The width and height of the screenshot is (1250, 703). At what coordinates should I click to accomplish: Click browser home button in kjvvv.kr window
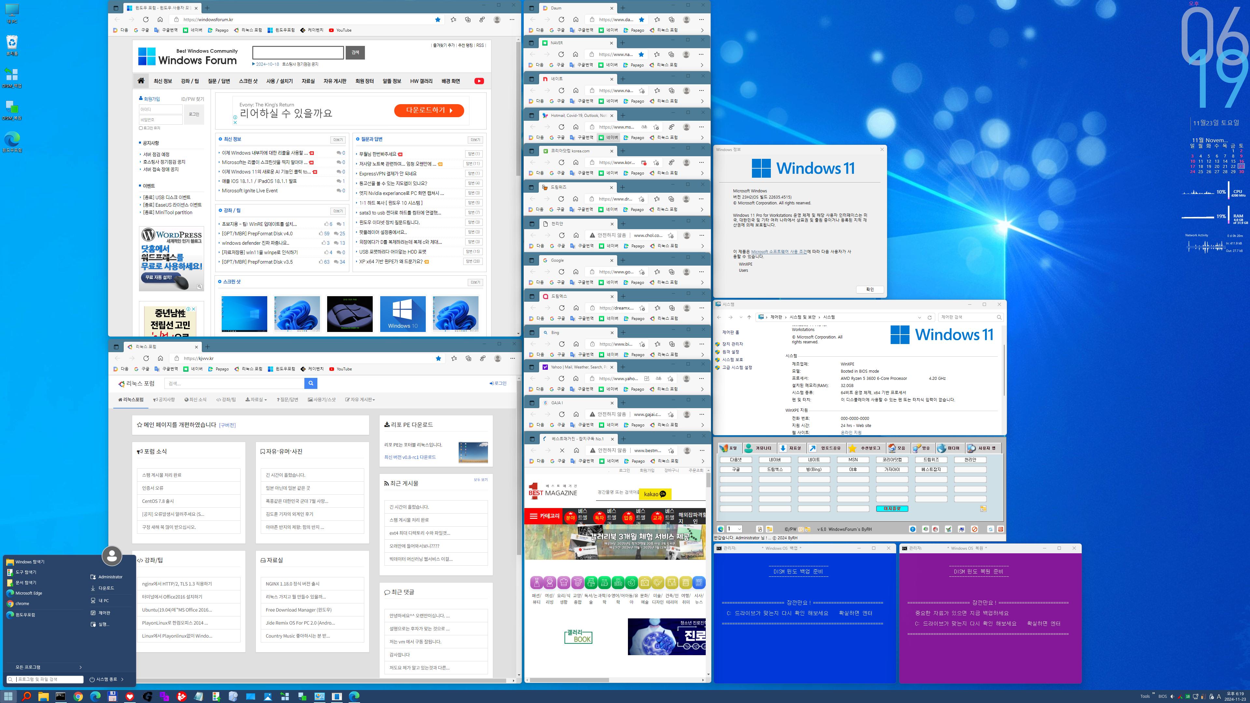(x=160, y=358)
